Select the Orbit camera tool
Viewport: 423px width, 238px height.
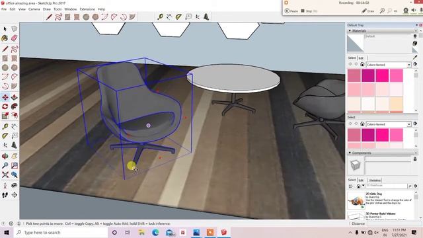5,156
